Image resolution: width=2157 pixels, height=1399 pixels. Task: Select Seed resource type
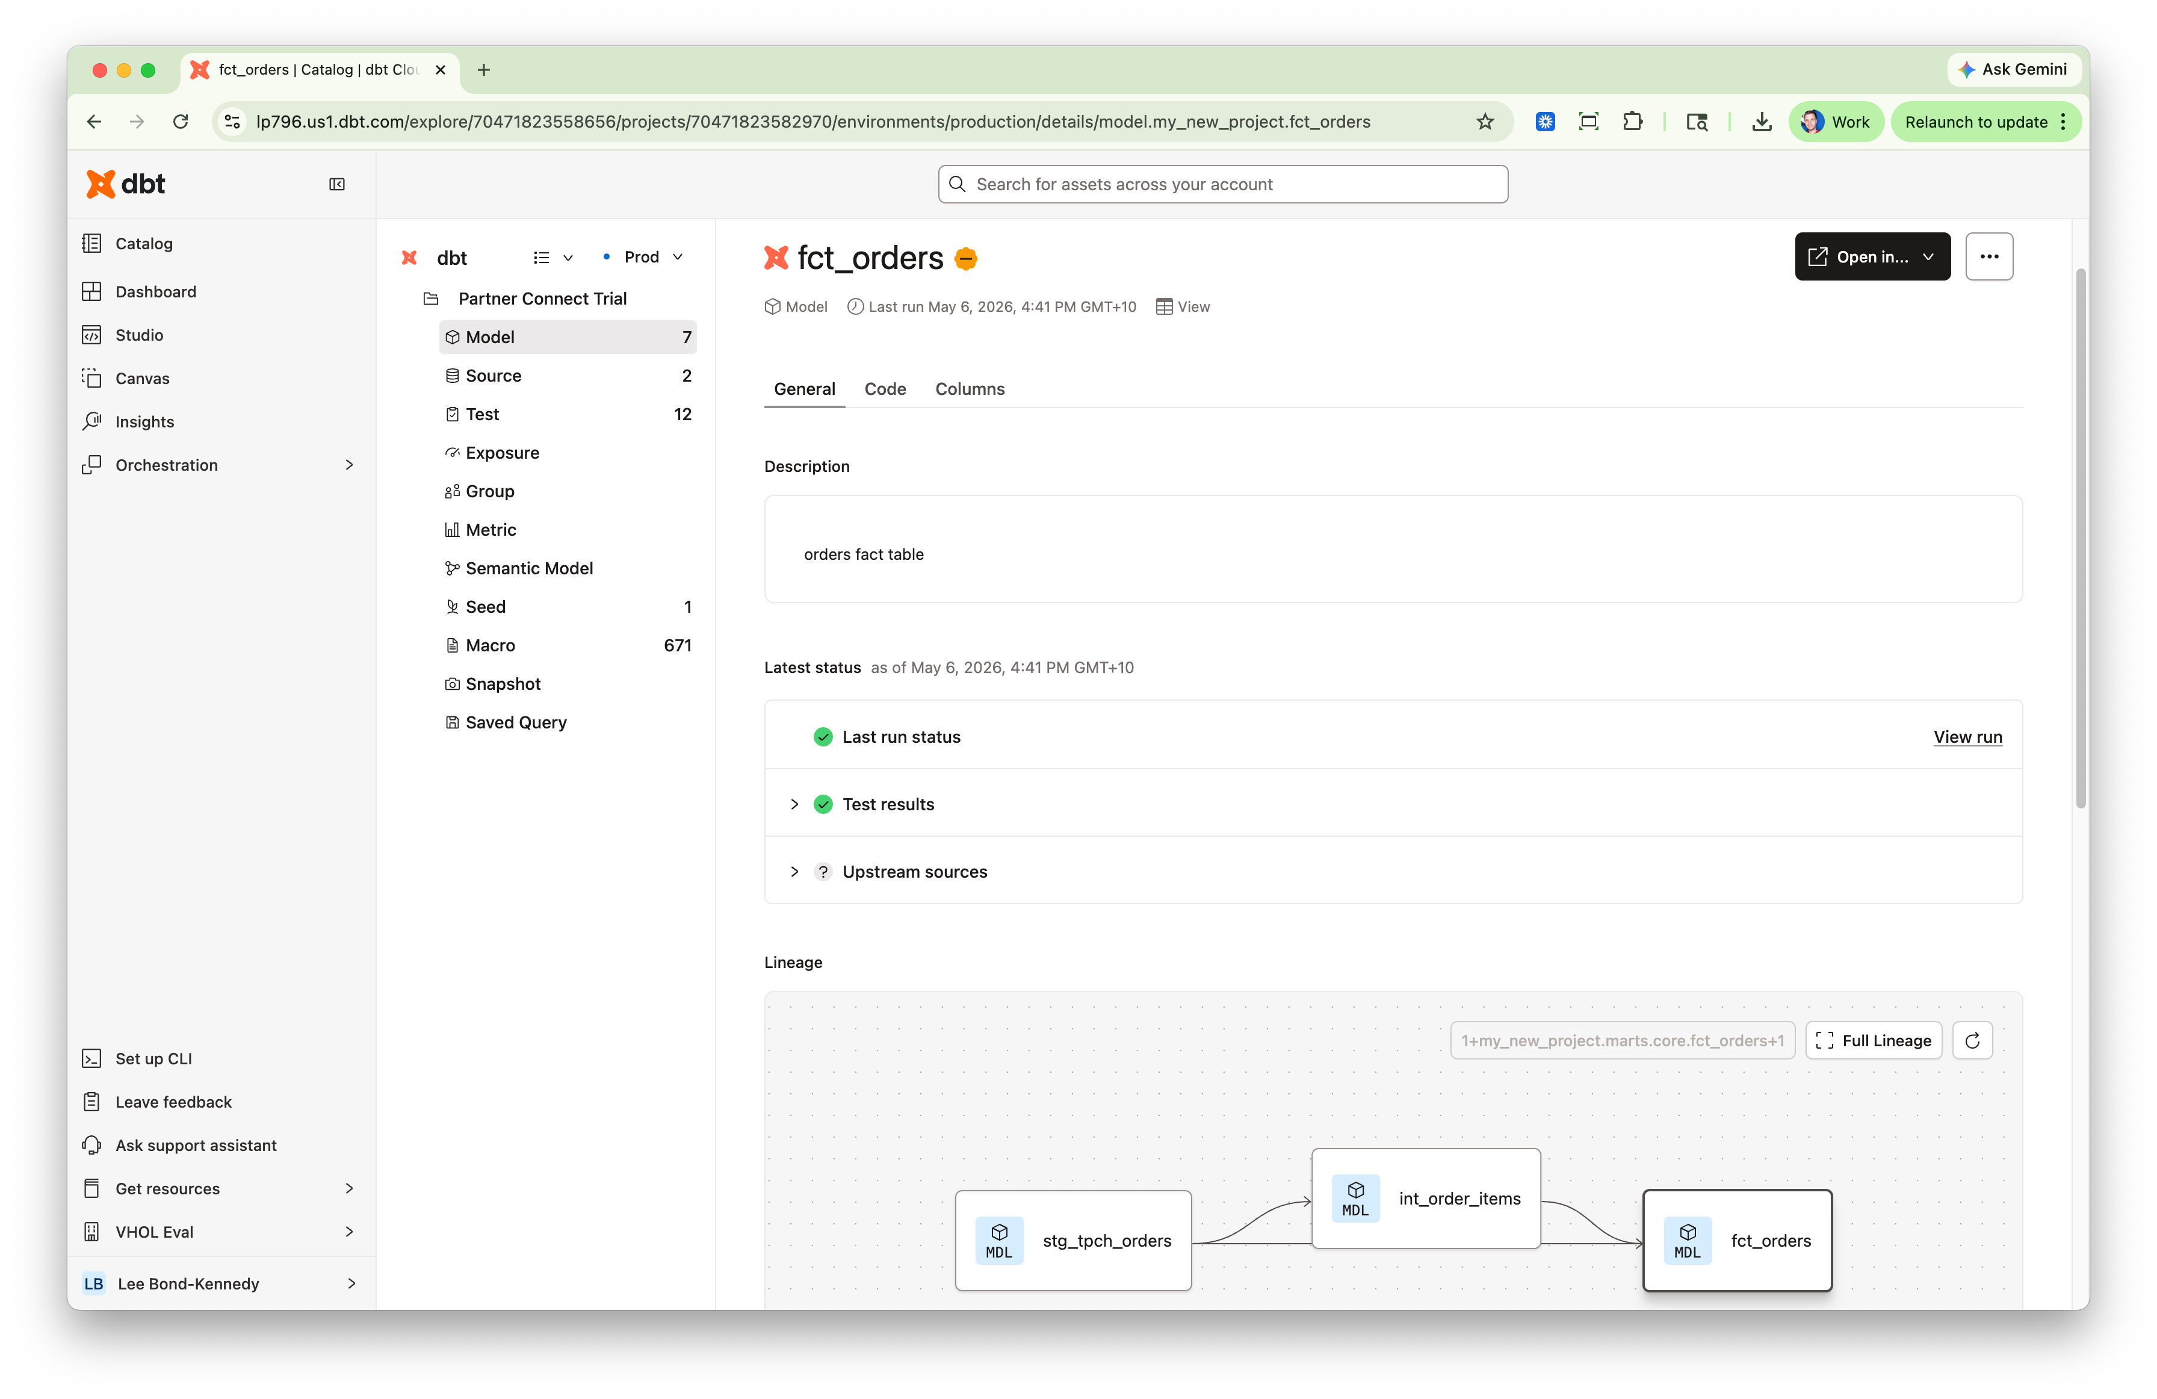568,607
